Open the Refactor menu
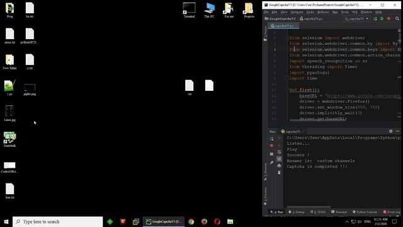Image resolution: width=403 pixels, height=227 pixels. (x=323, y=12)
